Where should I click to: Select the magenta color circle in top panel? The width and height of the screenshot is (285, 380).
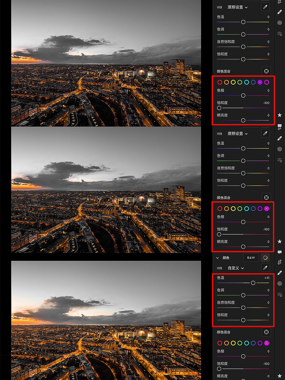266,82
